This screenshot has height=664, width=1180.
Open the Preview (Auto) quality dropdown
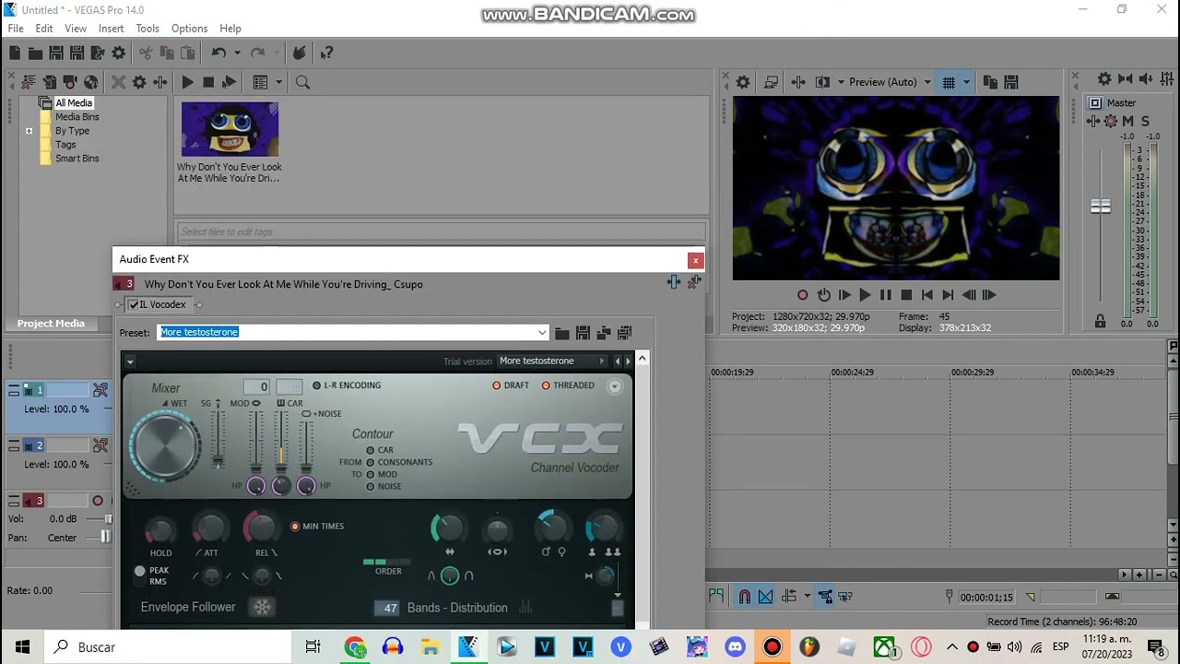[x=889, y=82]
